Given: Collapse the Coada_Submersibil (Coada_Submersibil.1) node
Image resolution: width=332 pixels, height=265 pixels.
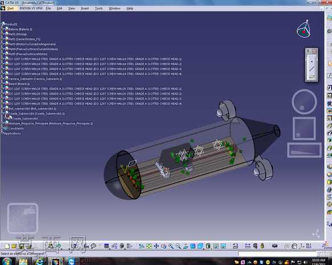Looking at the screenshot, I should point(3,113).
